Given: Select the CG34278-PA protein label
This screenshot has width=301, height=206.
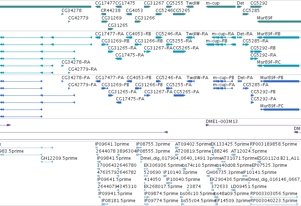Looking at the screenshot, I should click(76, 78).
